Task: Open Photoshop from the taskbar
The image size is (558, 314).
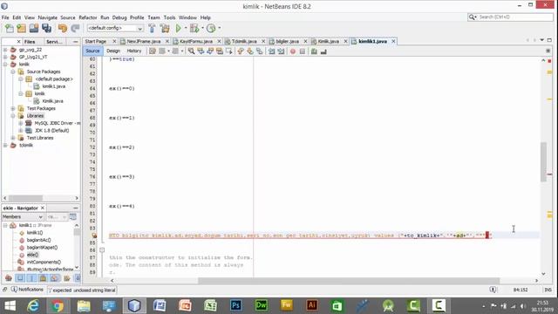Action: [x=235, y=306]
